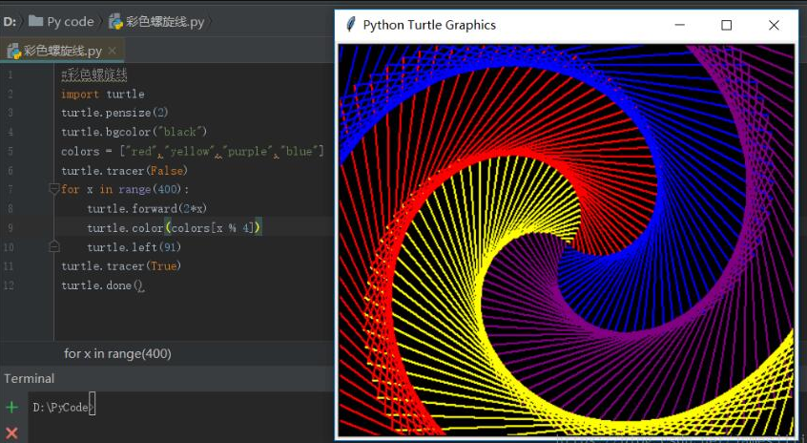Close the 彩色螺旋线.py editor tab

tap(113, 51)
